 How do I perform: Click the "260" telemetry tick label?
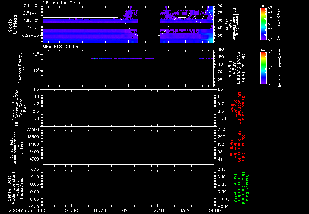tap(221, 129)
